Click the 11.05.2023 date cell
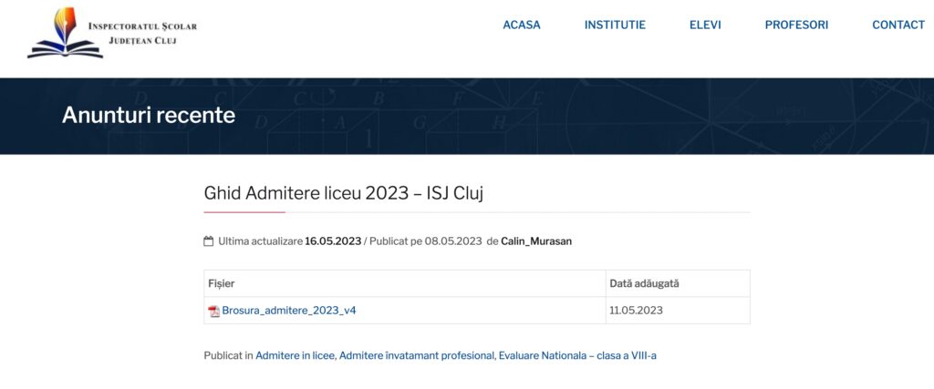Viewport: 934px width, 389px height. (x=636, y=311)
